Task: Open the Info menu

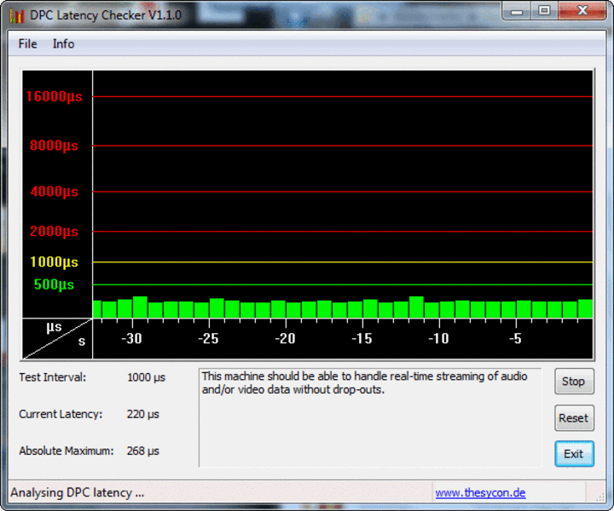Action: tap(63, 43)
